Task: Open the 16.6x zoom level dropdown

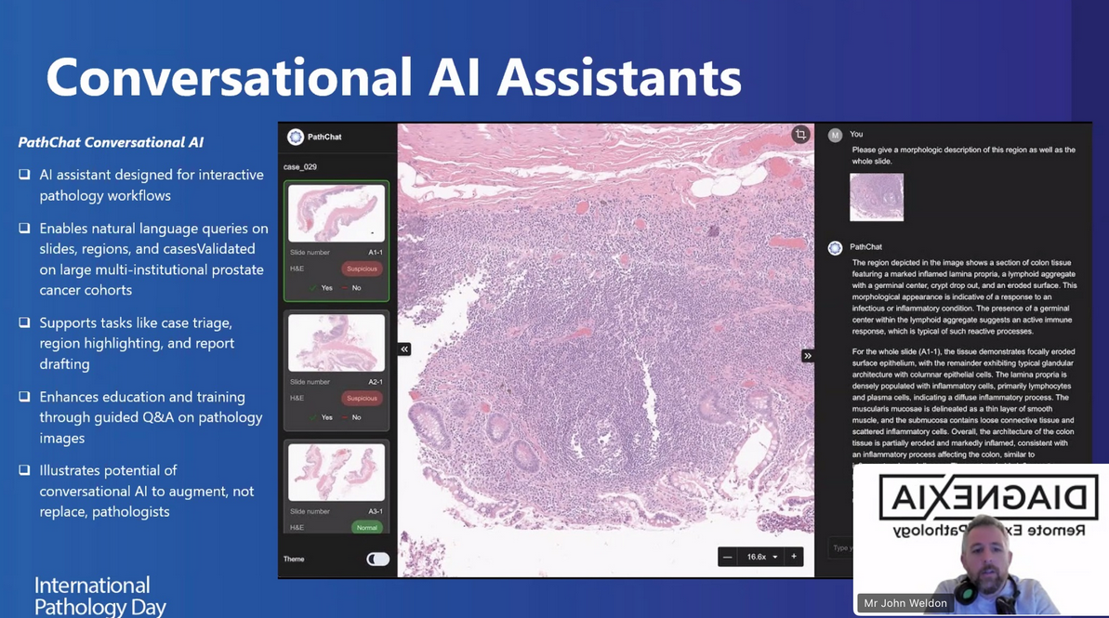Action: pos(762,557)
